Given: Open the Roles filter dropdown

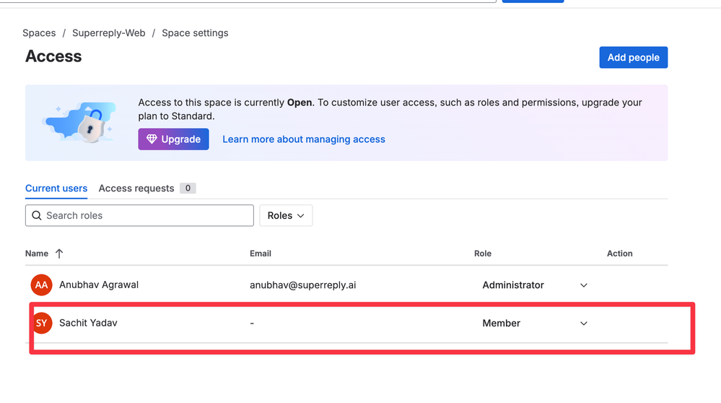Looking at the screenshot, I should (286, 215).
